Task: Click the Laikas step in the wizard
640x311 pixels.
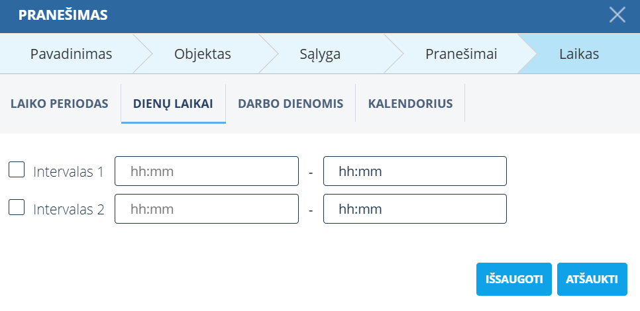Action: [579, 54]
